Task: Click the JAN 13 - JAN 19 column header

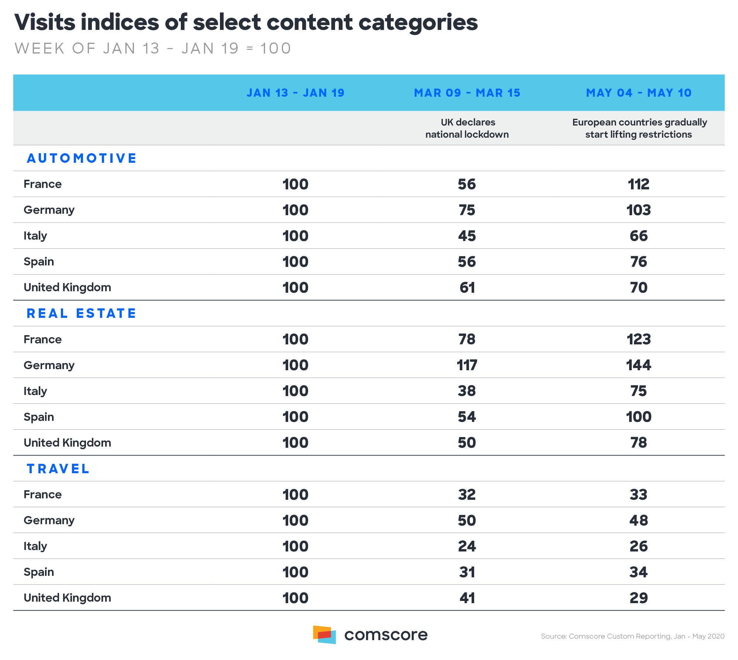Action: click(x=295, y=93)
